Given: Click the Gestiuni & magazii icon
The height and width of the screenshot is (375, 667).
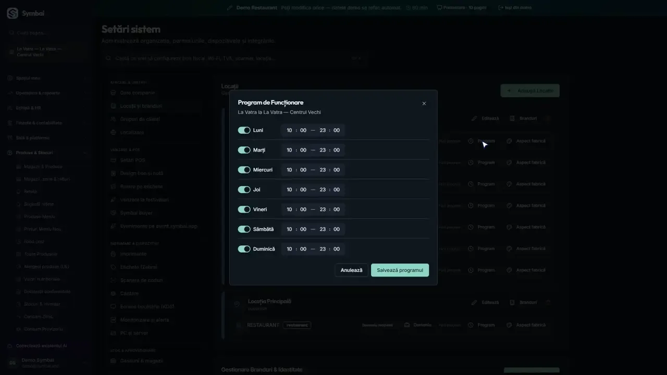Looking at the screenshot, I should pyautogui.click(x=114, y=360).
